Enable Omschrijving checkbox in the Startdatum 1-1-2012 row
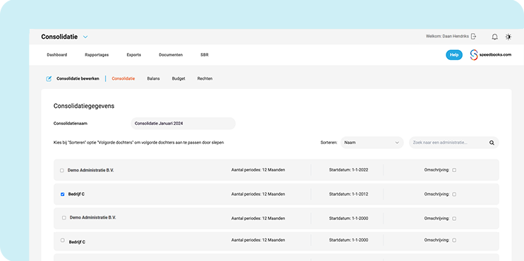Image resolution: width=524 pixels, height=261 pixels. tap(454, 194)
